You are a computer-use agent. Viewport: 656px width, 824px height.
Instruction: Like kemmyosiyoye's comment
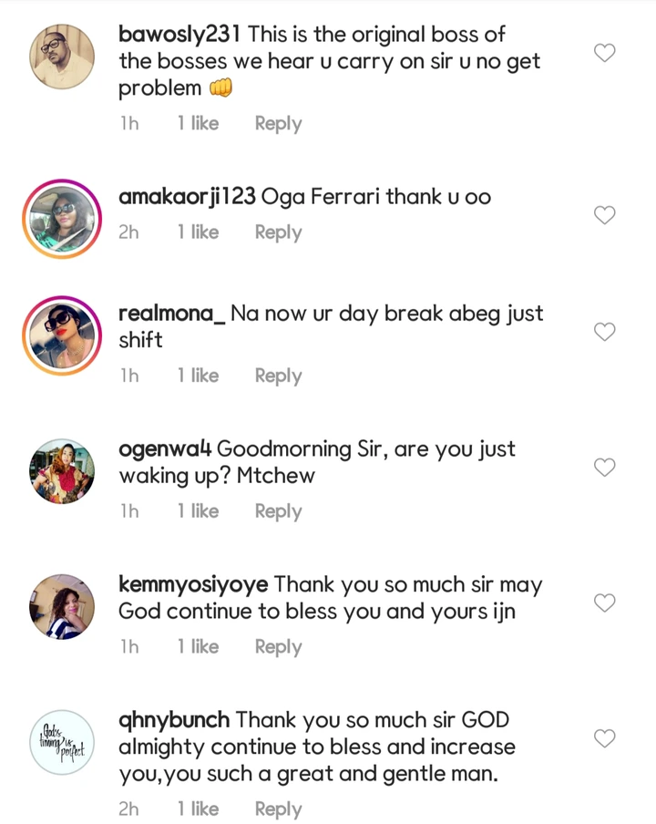(605, 603)
